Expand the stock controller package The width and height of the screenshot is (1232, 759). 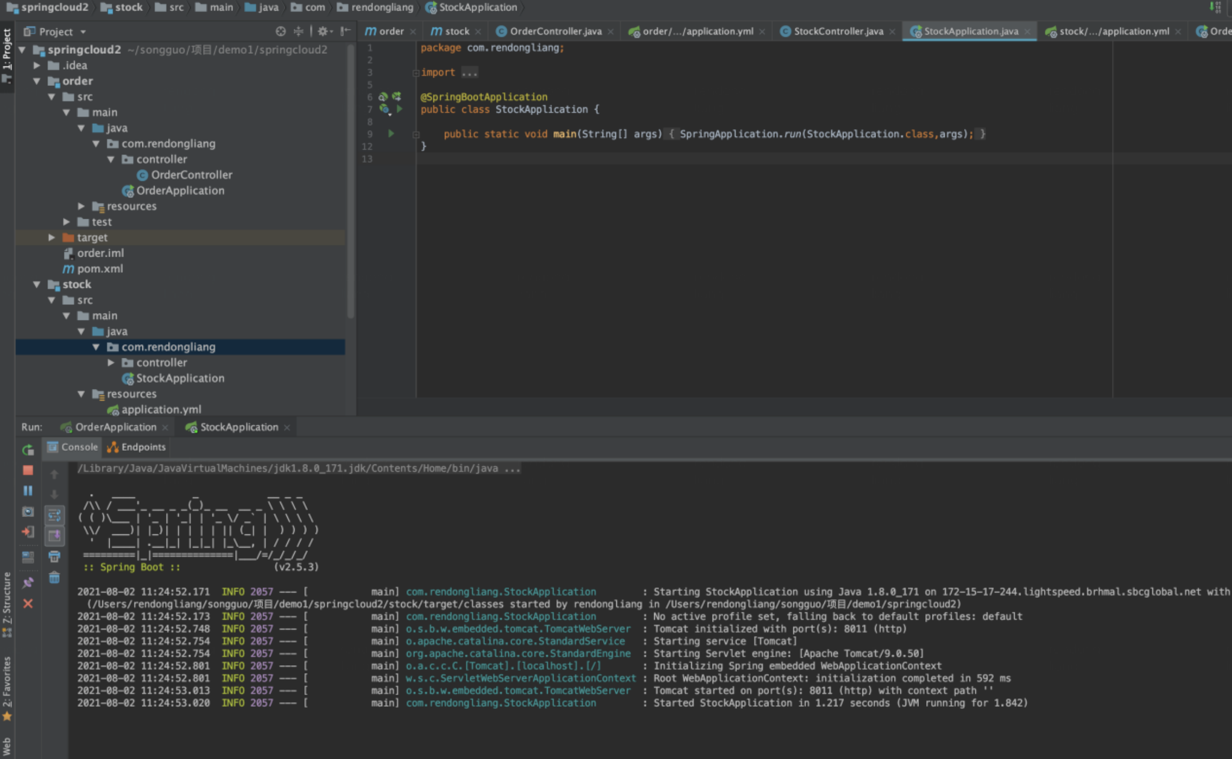pyautogui.click(x=111, y=363)
